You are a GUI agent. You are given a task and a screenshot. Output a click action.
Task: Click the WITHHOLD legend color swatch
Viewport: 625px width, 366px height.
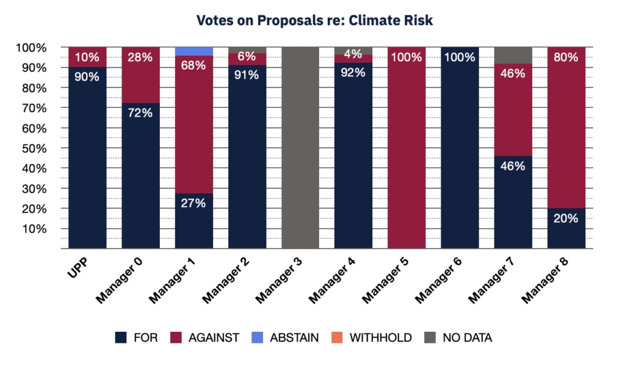click(340, 337)
